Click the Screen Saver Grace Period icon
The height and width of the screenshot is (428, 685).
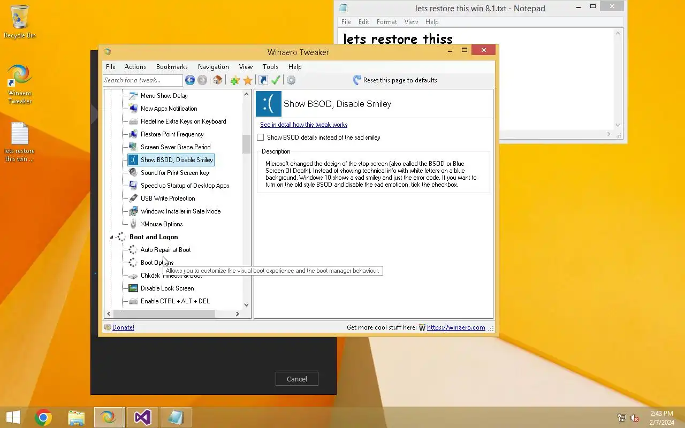coord(133,147)
